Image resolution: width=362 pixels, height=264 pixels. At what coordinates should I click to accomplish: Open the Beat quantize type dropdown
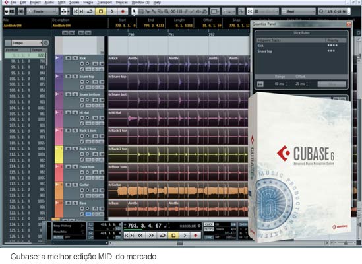298,11
